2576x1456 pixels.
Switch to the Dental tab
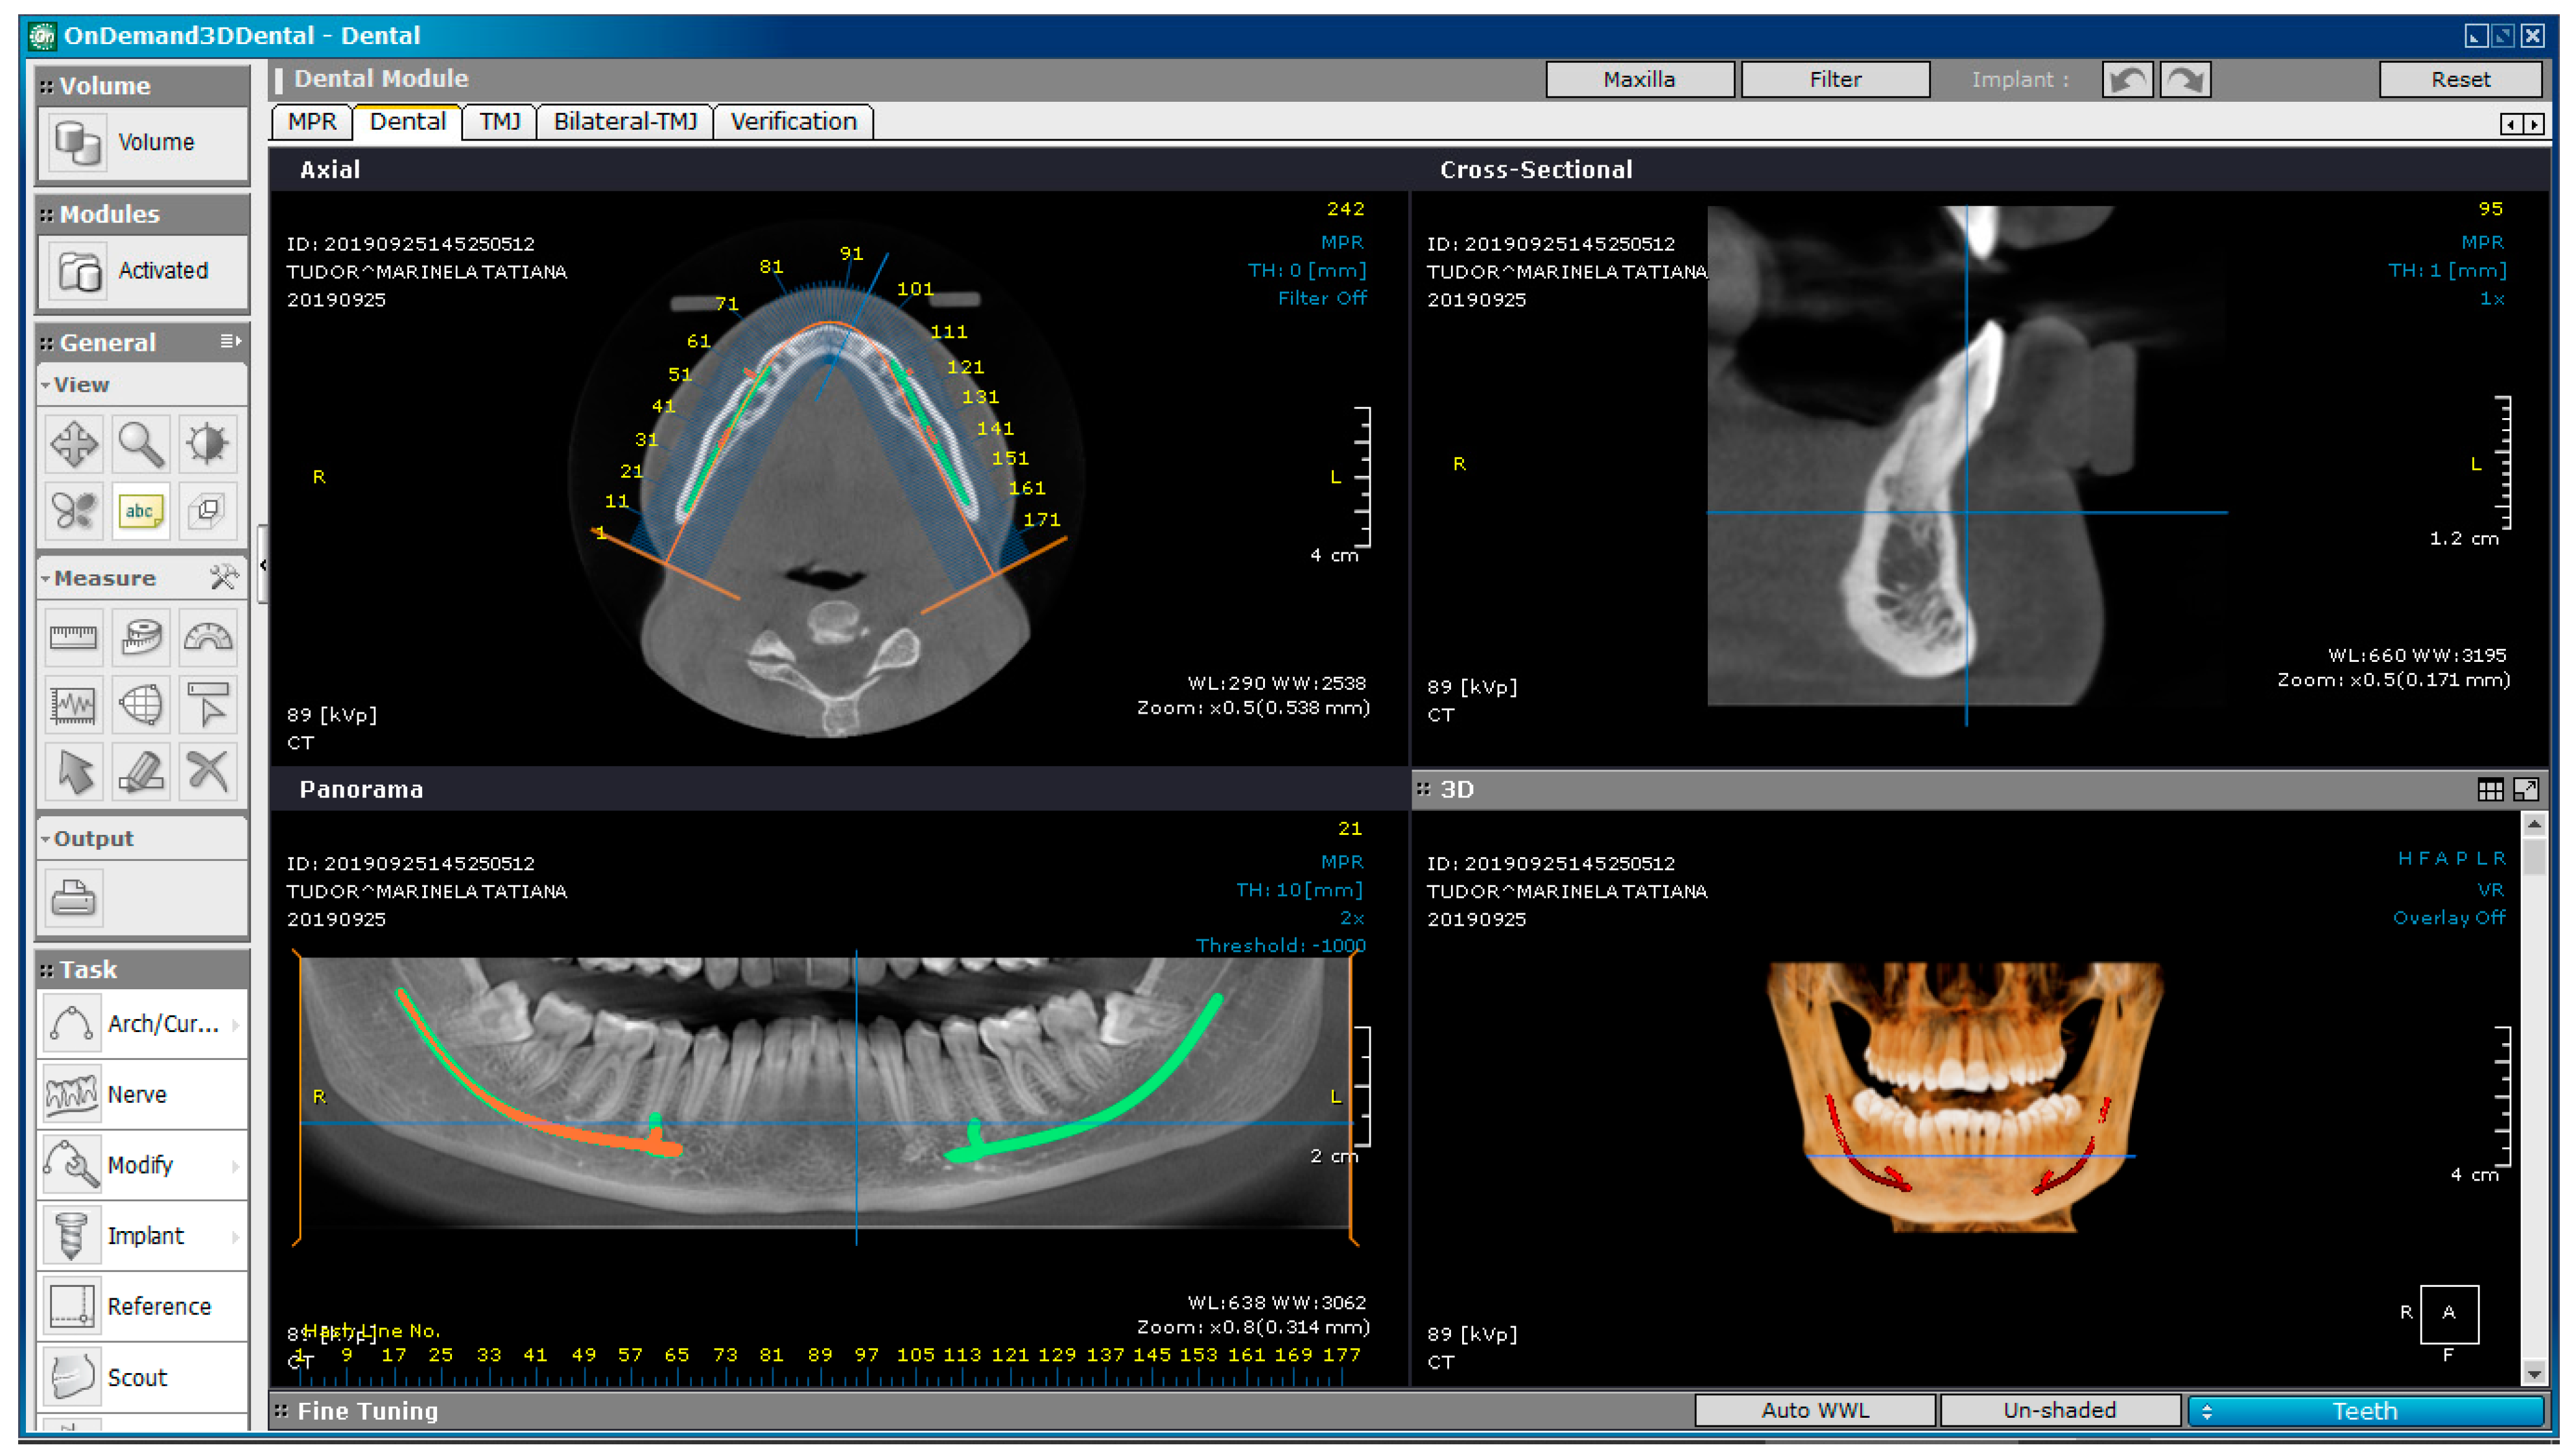coord(408,122)
